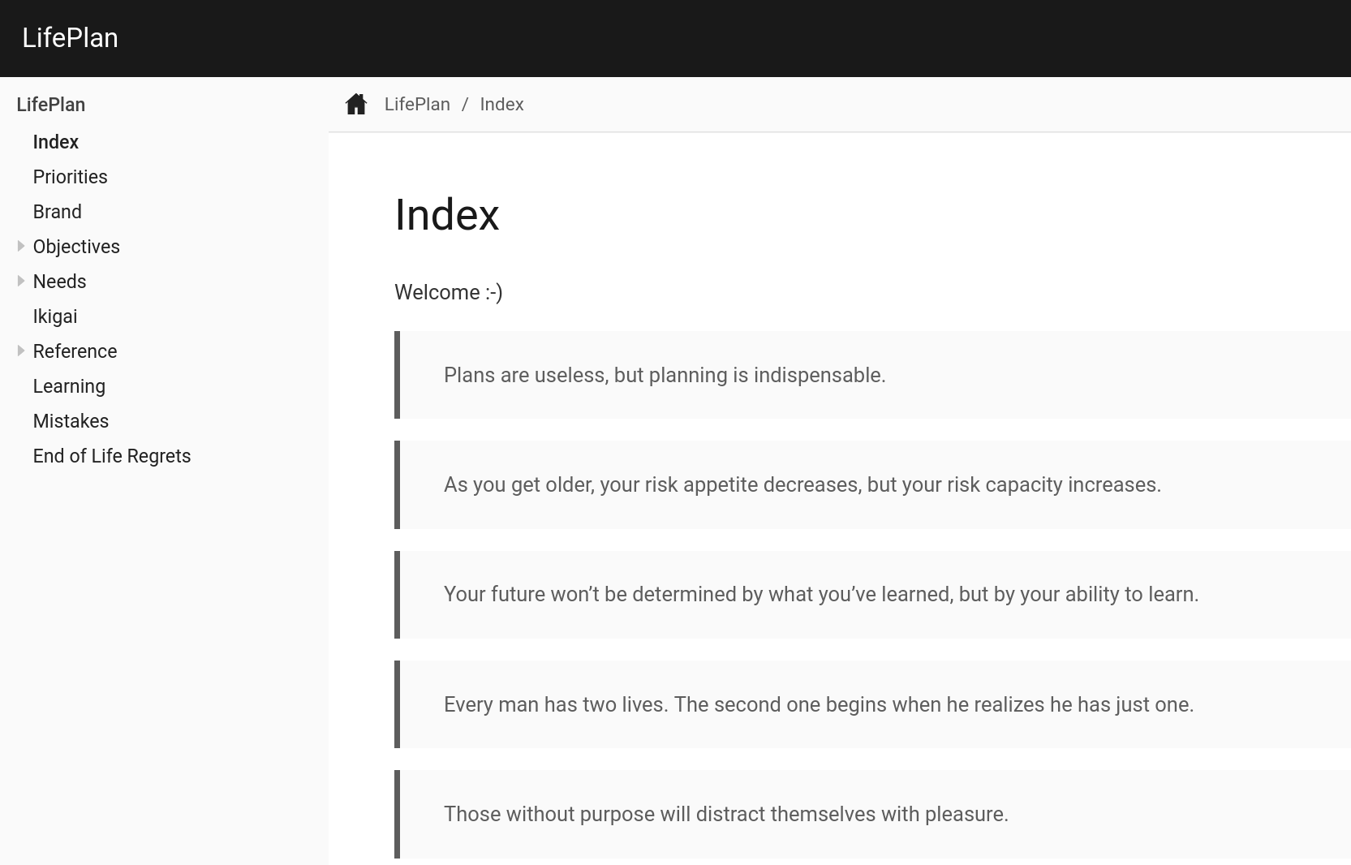
Task: Open the Priorities page
Action: click(70, 177)
